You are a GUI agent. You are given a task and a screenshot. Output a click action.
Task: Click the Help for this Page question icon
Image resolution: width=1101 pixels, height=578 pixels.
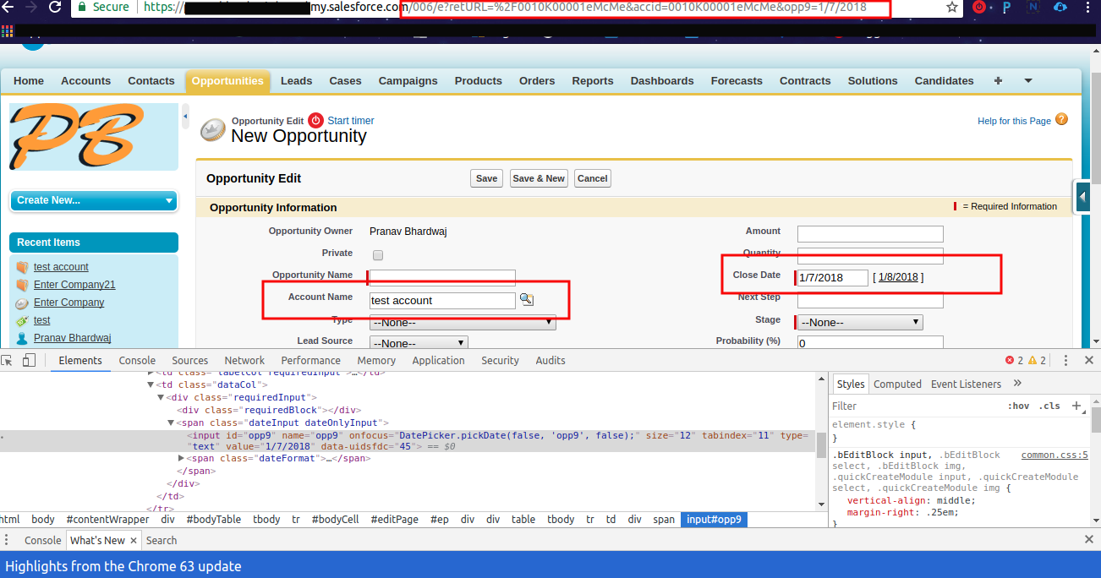(1061, 120)
